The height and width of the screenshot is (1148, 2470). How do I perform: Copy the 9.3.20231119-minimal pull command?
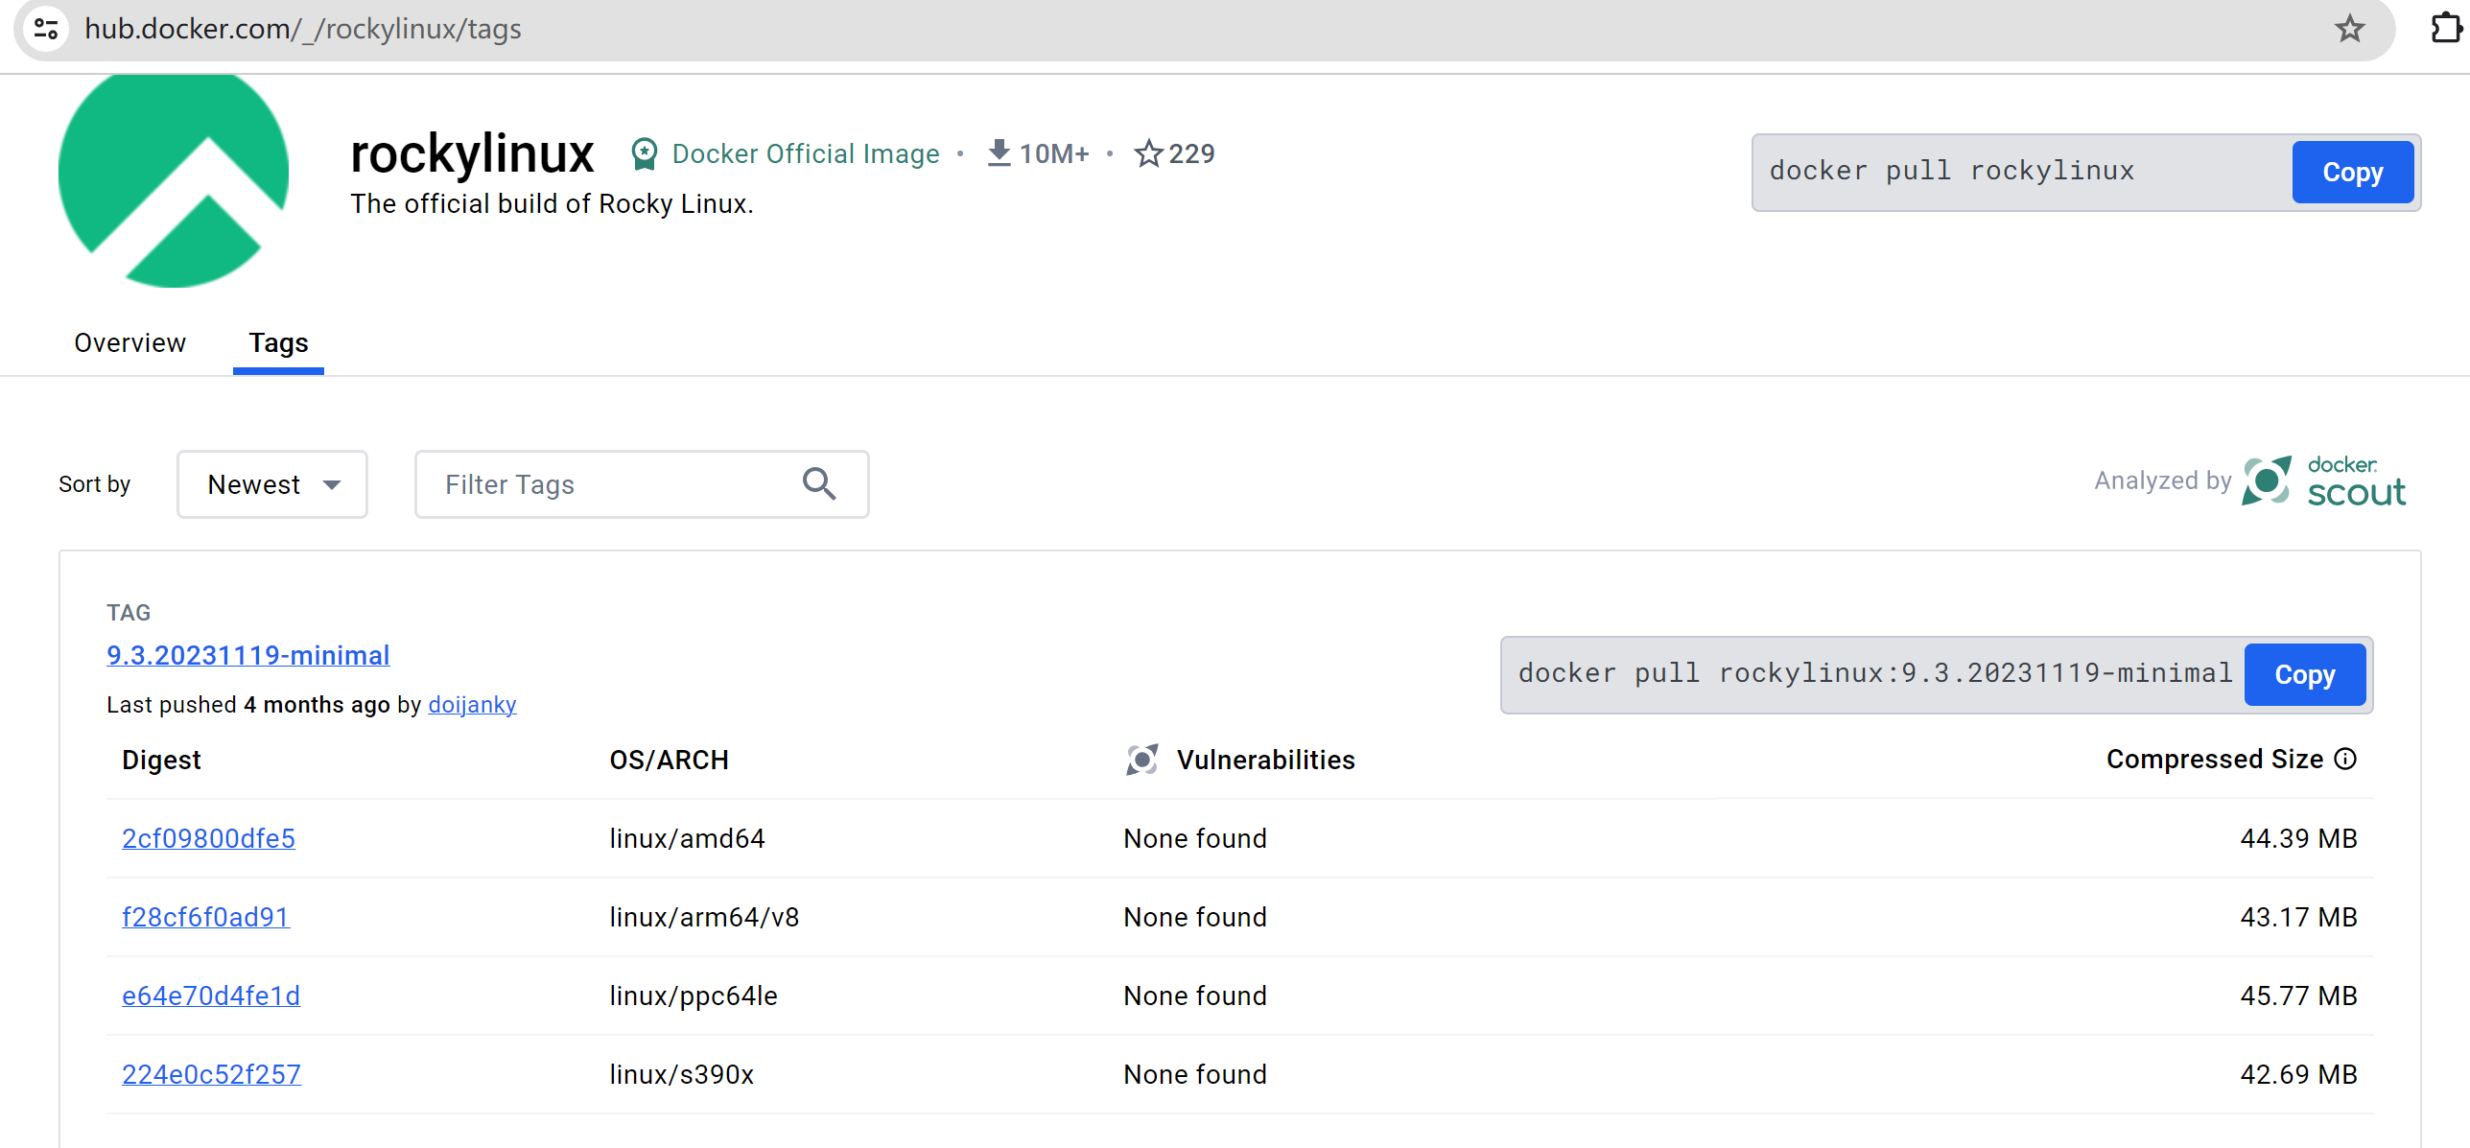(x=2304, y=675)
